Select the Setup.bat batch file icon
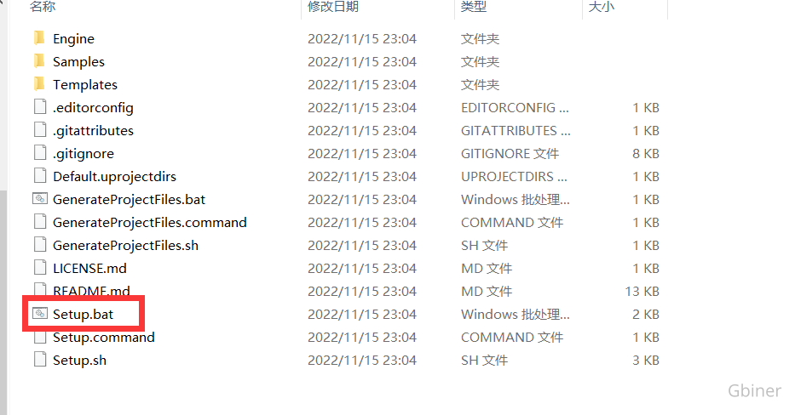795x415 pixels. coord(40,313)
